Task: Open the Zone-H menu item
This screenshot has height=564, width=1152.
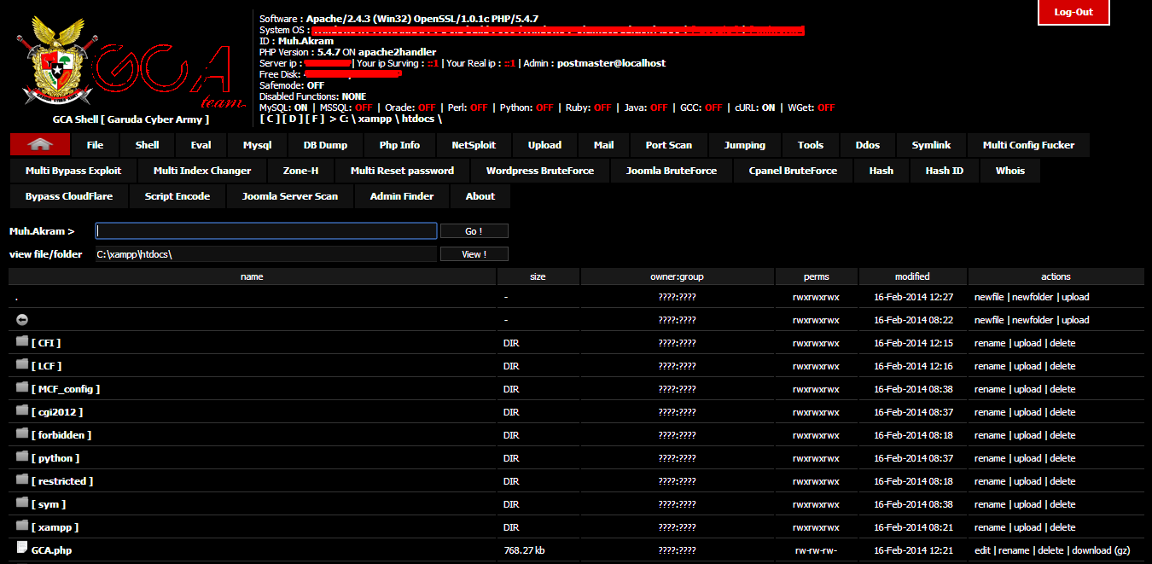Action: (x=300, y=170)
